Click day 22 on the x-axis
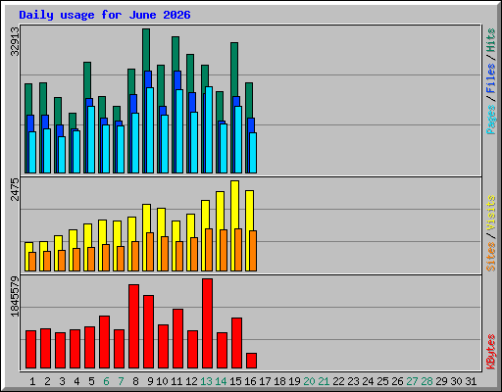Image resolution: width=502 pixels, height=392 pixels. pos(338,381)
